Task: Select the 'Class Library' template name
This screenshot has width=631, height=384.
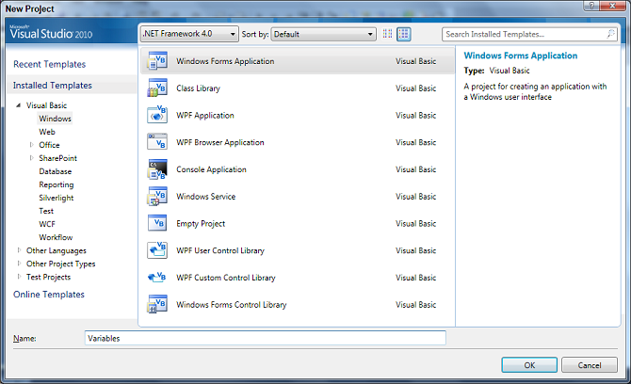Action: 199,88
